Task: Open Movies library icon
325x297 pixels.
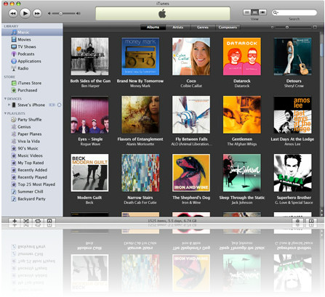Action: (14, 39)
